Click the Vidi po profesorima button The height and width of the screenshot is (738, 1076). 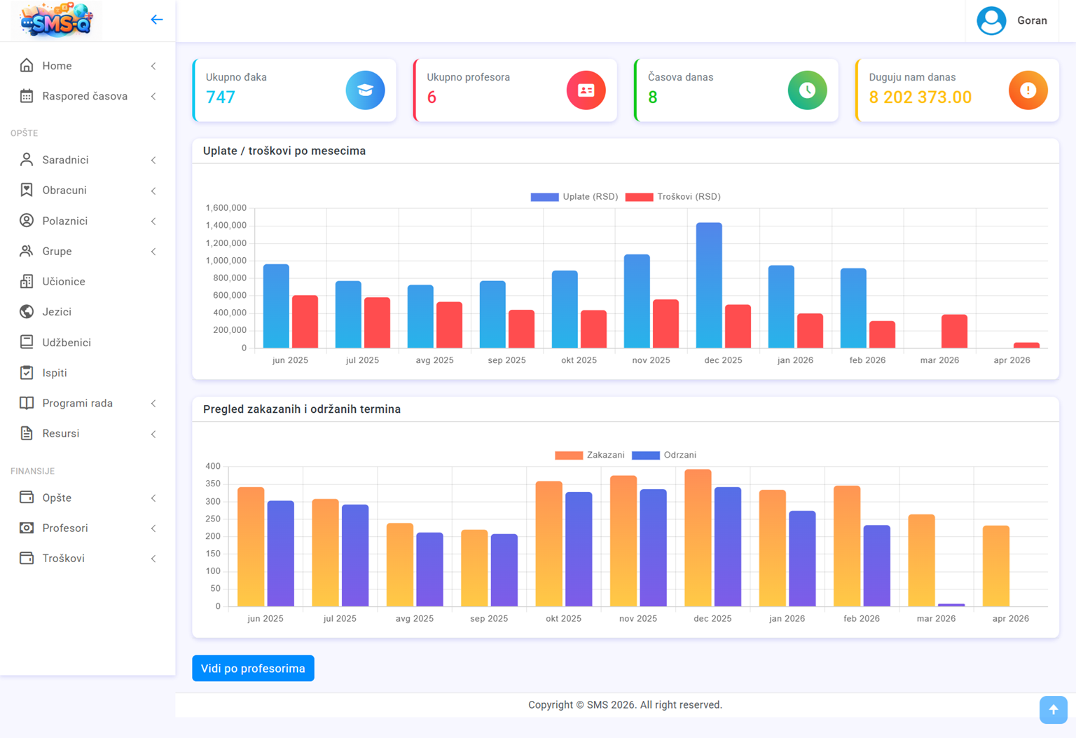[x=253, y=669]
